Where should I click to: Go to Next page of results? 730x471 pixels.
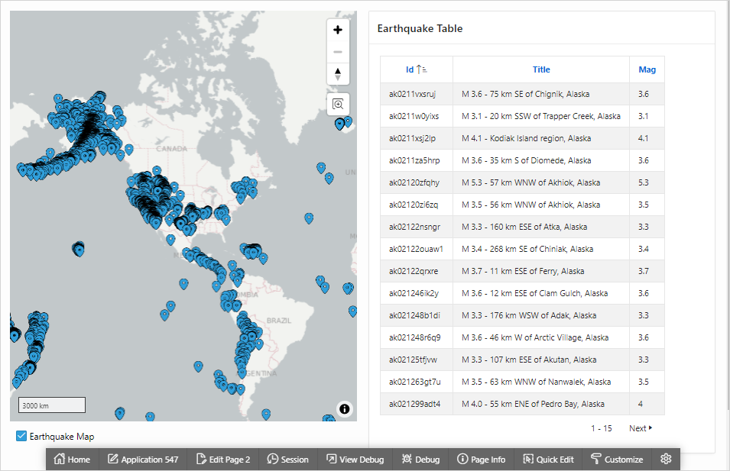640,428
